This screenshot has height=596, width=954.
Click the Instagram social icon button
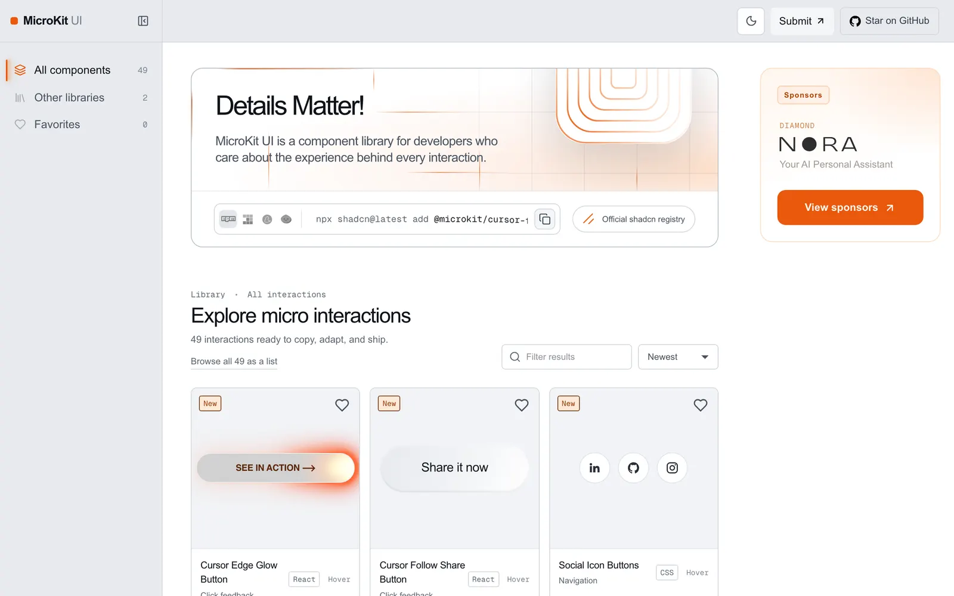[672, 468]
